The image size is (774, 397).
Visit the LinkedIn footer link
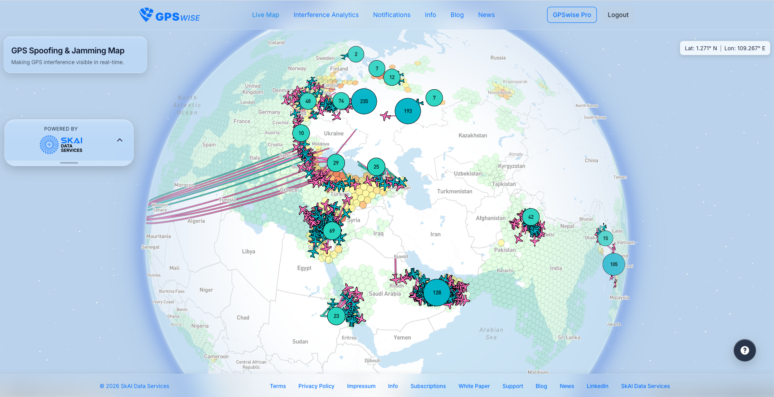[x=597, y=386]
